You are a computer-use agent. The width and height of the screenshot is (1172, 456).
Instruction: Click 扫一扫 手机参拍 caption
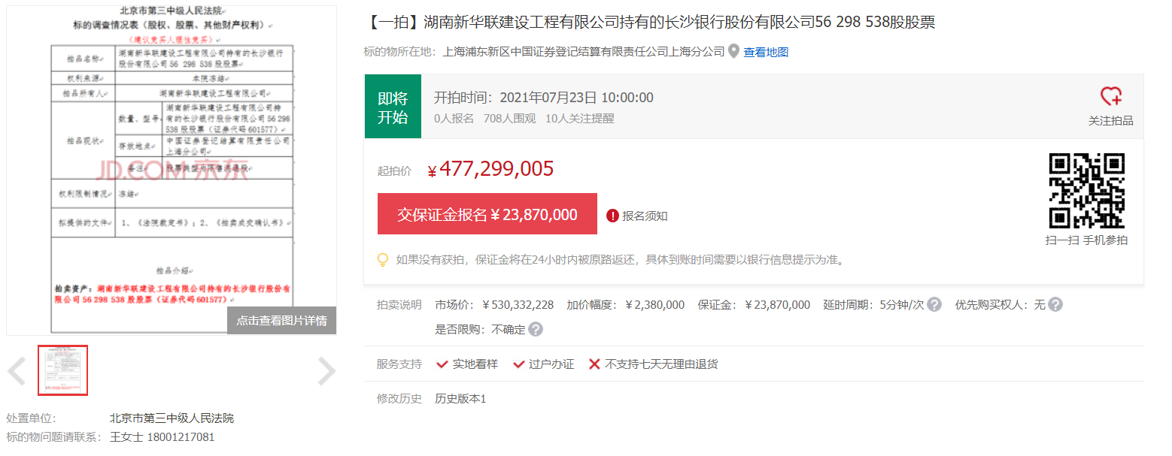pyautogui.click(x=1087, y=240)
